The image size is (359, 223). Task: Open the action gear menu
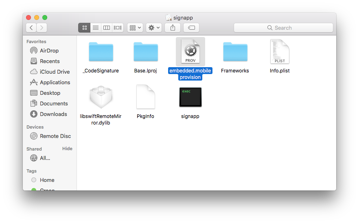pyautogui.click(x=154, y=28)
